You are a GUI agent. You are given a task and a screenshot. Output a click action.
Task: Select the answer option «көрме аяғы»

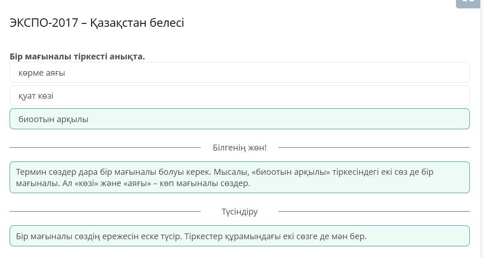click(239, 73)
